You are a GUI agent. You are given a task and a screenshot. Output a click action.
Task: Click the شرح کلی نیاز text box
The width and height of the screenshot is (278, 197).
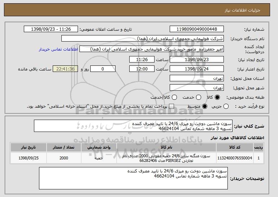click(133, 126)
